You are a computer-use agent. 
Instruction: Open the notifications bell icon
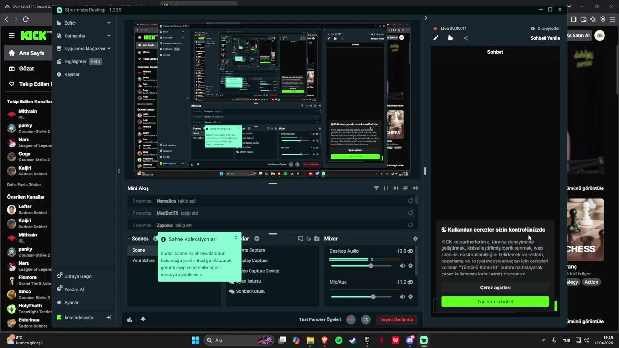point(143,319)
